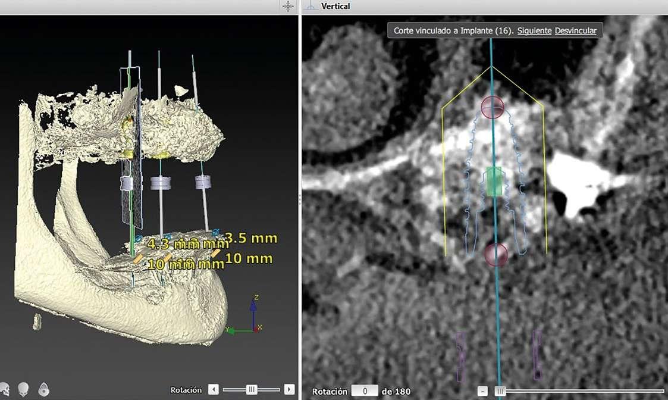Click the pan/center crosshair icon in the top bar
Screen dimensions: 668x400
click(288, 6)
